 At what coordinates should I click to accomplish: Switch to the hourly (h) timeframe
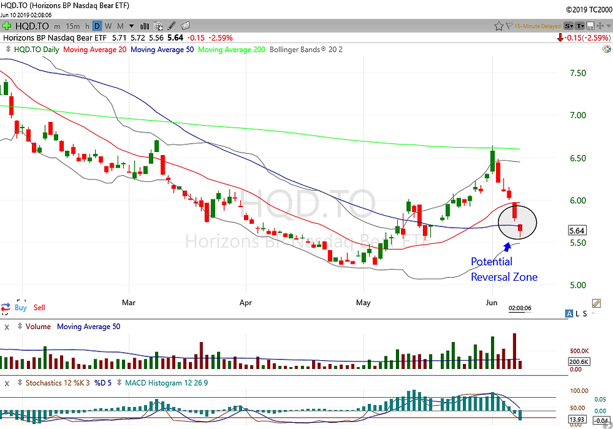[87, 26]
